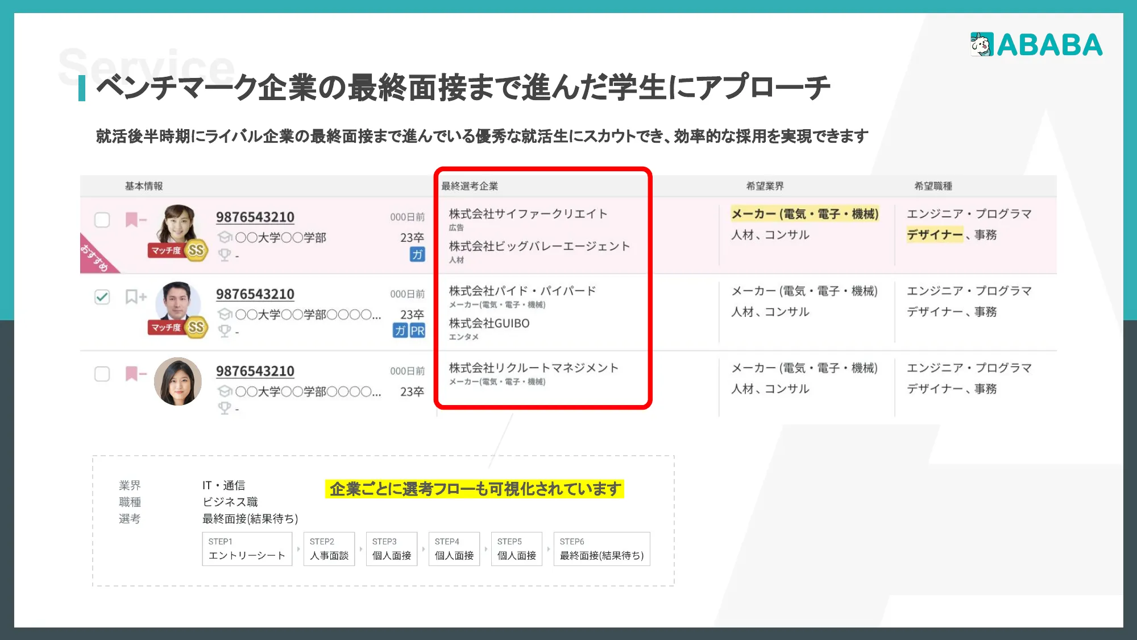Image resolution: width=1137 pixels, height=640 pixels.
Task: Click trophy icon in the GUIBO row
Action: coord(225,331)
